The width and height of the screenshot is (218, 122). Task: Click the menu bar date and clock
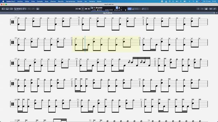209,1
